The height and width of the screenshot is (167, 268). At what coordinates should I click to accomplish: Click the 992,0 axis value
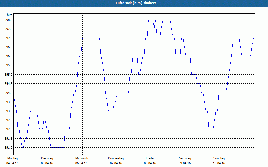click(8, 129)
